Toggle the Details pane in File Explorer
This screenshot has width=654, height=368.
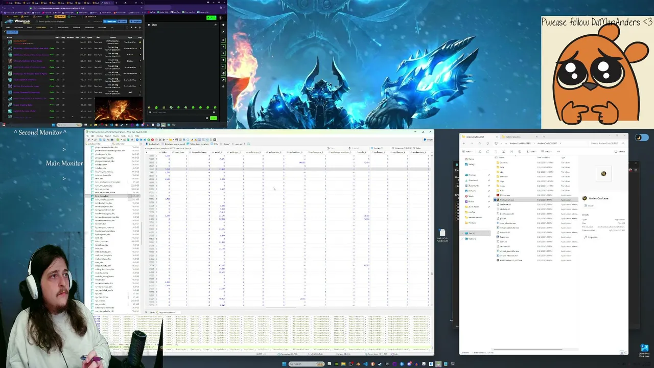(x=620, y=151)
